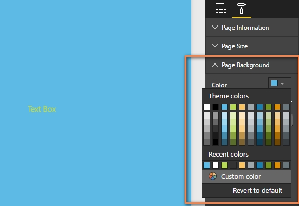299x206 pixels.
Task: Click the Theme colors heading
Action: click(x=228, y=96)
